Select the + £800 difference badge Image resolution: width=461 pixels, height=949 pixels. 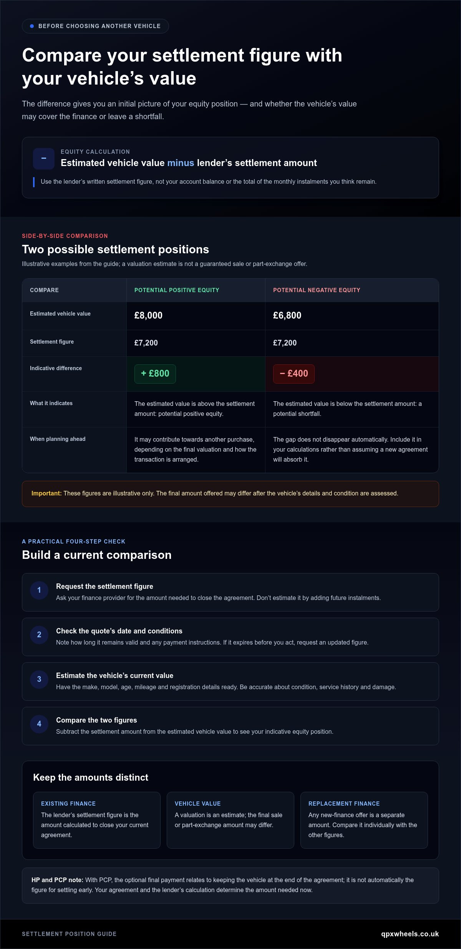[155, 374]
